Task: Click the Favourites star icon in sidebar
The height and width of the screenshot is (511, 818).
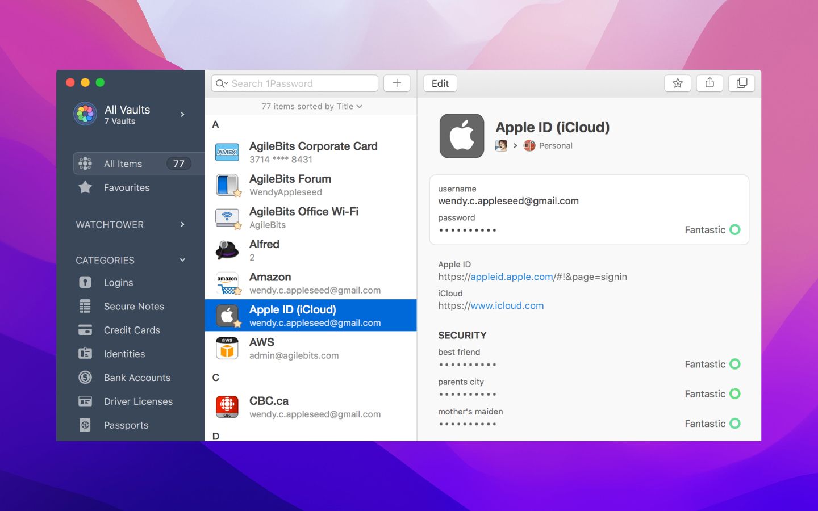Action: [85, 187]
